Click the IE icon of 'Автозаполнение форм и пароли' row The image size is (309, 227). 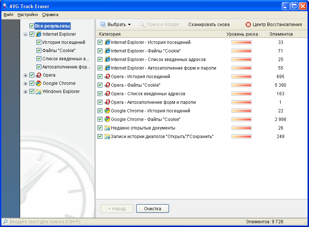click(x=107, y=68)
